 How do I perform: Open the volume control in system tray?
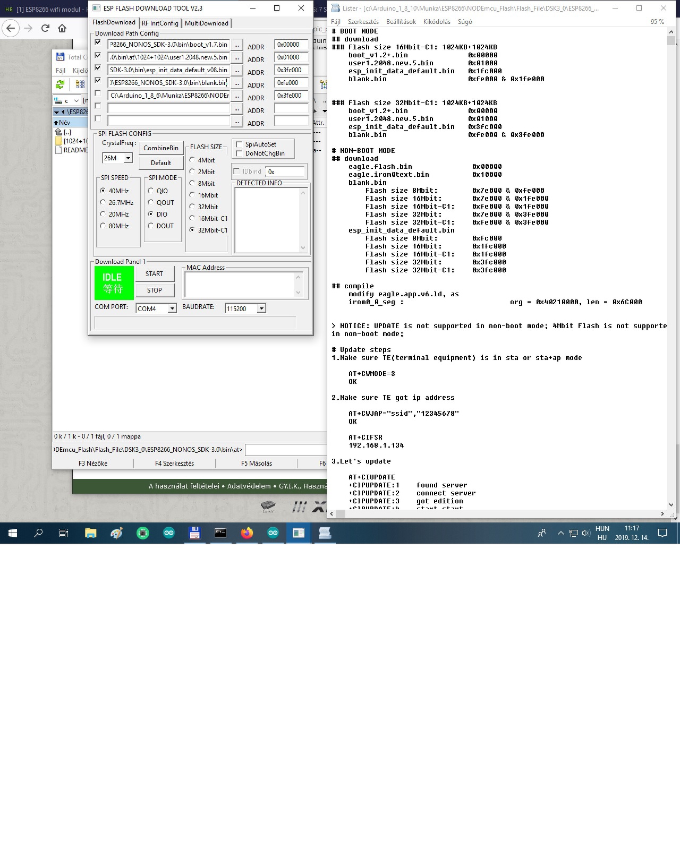(586, 533)
